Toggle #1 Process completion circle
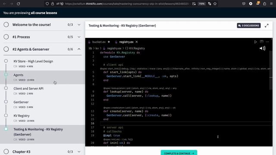The image size is (276, 155). (x=6, y=37)
